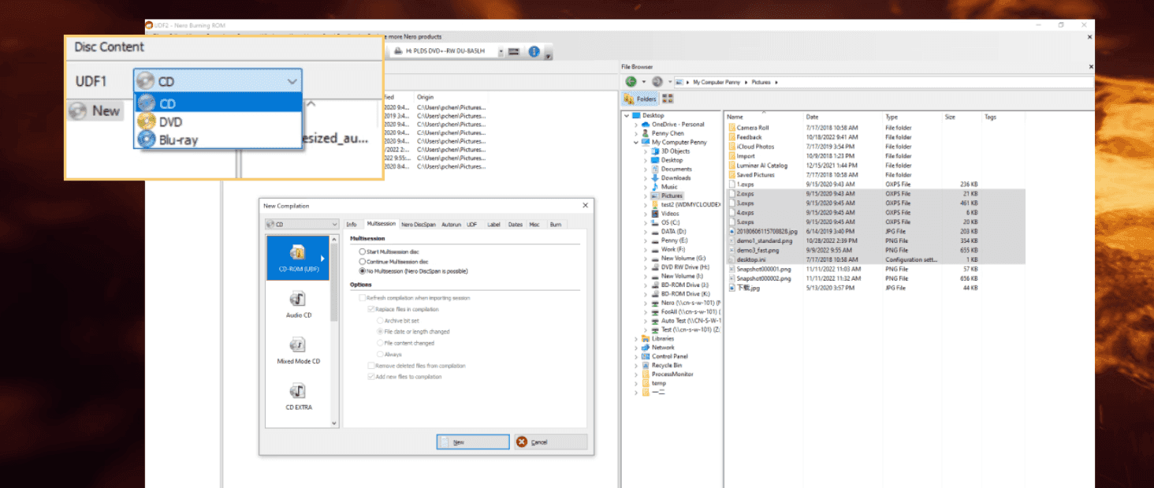Open the Dates tab
This screenshot has width=1154, height=488.
pos(515,225)
